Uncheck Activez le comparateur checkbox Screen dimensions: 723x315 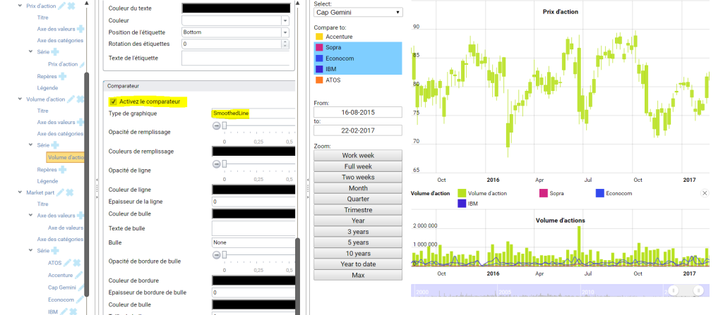coord(113,101)
